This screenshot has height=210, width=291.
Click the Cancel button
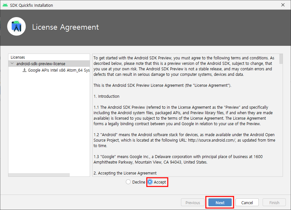pos(247,202)
